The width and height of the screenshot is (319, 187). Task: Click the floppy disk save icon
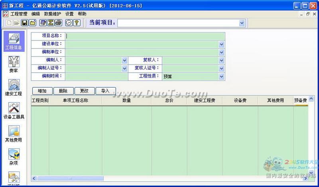click(25, 23)
